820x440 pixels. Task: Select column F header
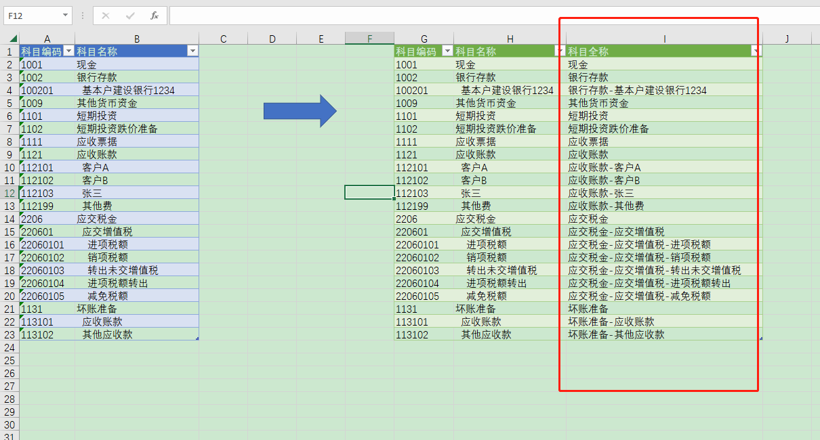point(369,39)
